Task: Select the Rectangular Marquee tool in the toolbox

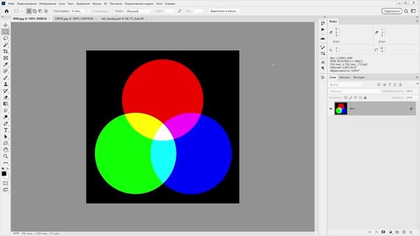Action: pyautogui.click(x=5, y=31)
